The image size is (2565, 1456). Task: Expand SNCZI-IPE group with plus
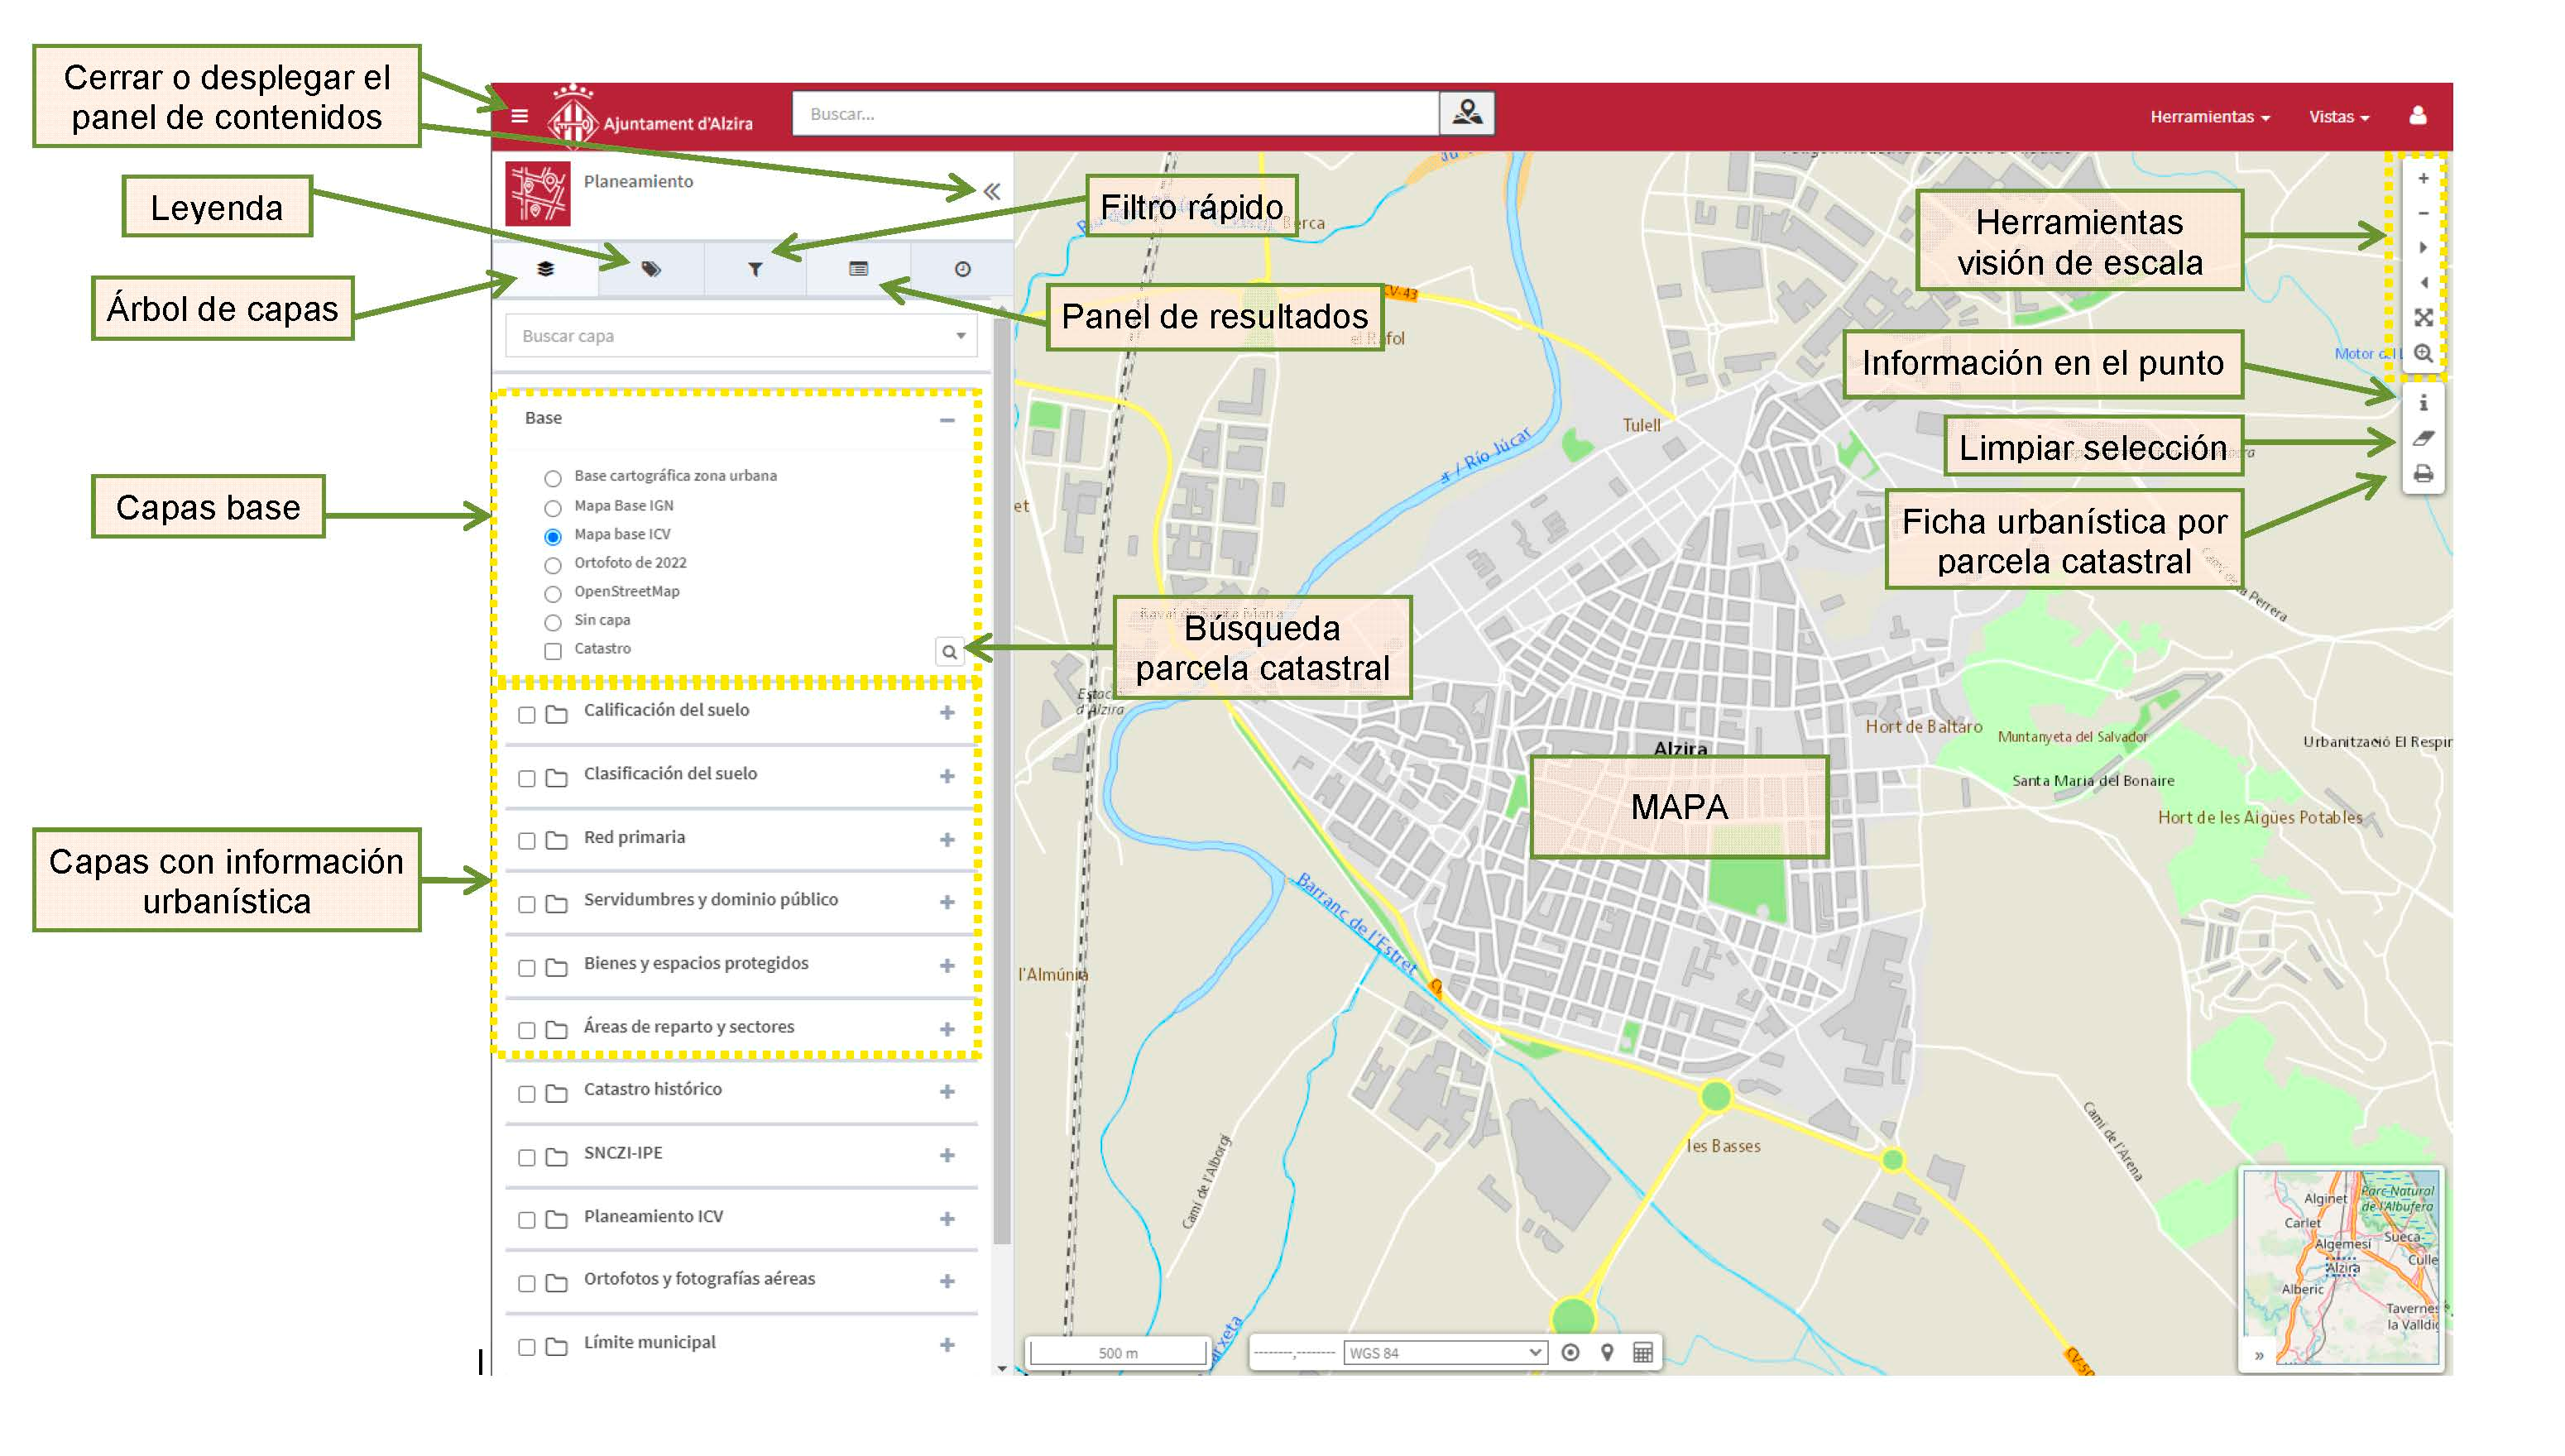[x=946, y=1155]
